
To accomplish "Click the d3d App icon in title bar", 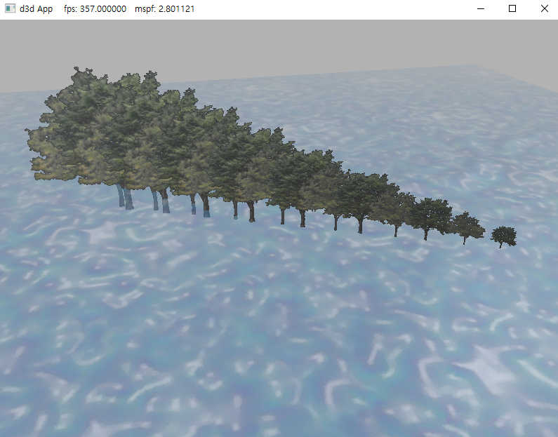I will [x=10, y=8].
